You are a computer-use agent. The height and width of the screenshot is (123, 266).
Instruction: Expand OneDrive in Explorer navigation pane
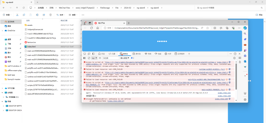click(2, 31)
